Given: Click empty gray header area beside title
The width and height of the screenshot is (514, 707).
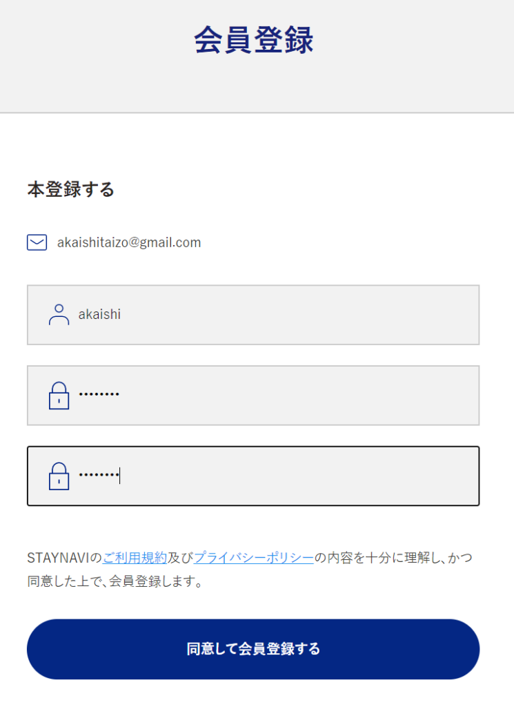Looking at the screenshot, I should coord(428,55).
